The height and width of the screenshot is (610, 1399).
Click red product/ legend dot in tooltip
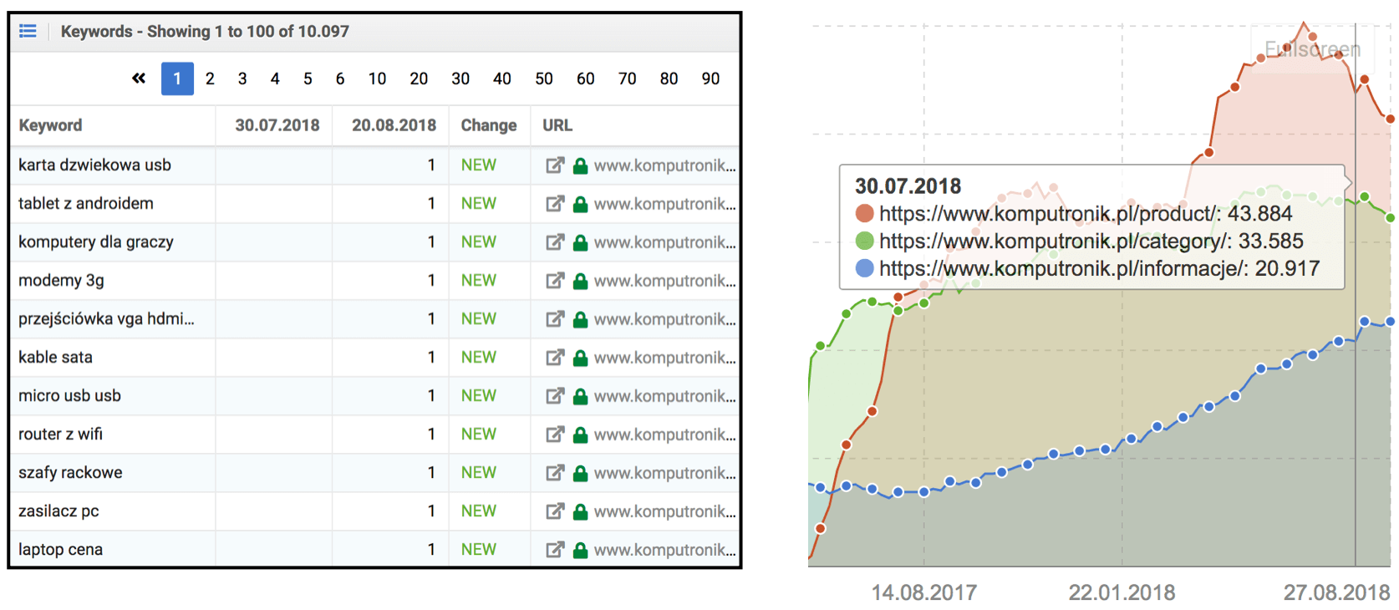(865, 214)
